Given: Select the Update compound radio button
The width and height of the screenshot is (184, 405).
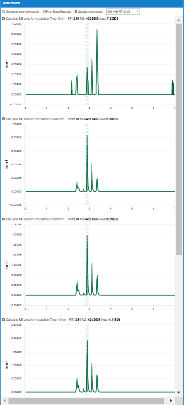Looking at the screenshot, I should [x=76, y=12].
